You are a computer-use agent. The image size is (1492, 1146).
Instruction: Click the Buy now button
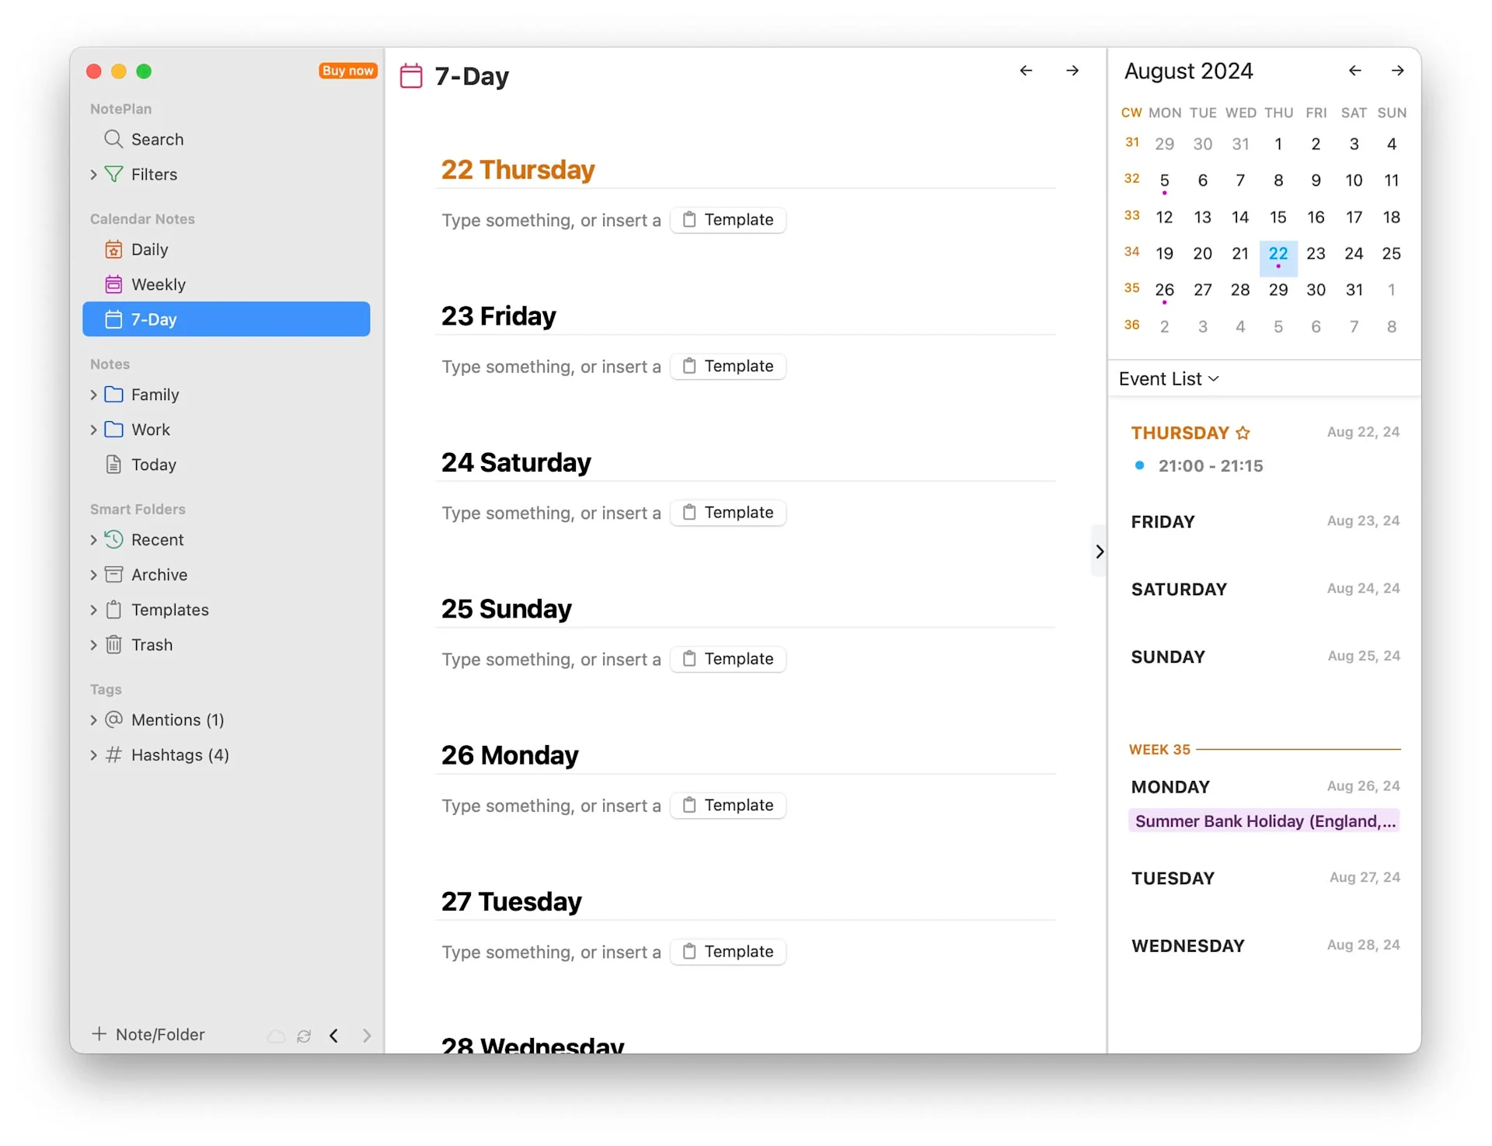347,70
